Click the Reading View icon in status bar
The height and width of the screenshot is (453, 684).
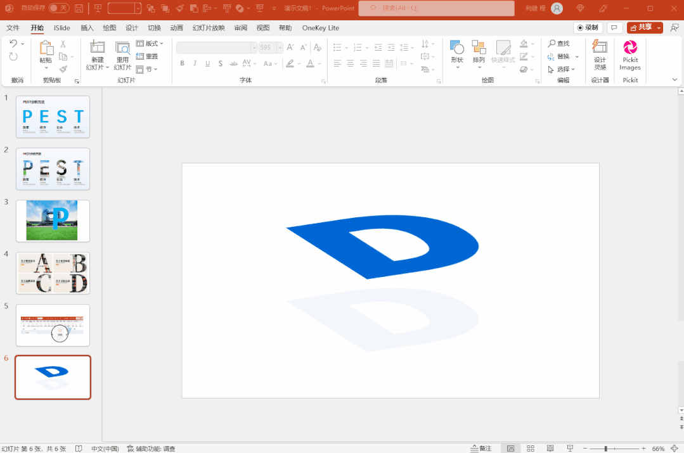[550, 448]
